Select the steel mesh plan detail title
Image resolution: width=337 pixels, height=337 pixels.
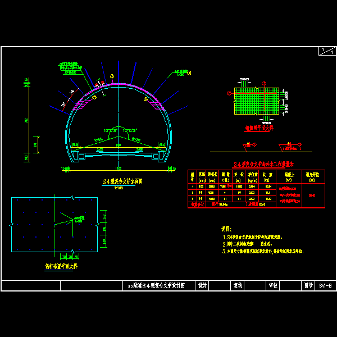pyautogui.click(x=259, y=129)
